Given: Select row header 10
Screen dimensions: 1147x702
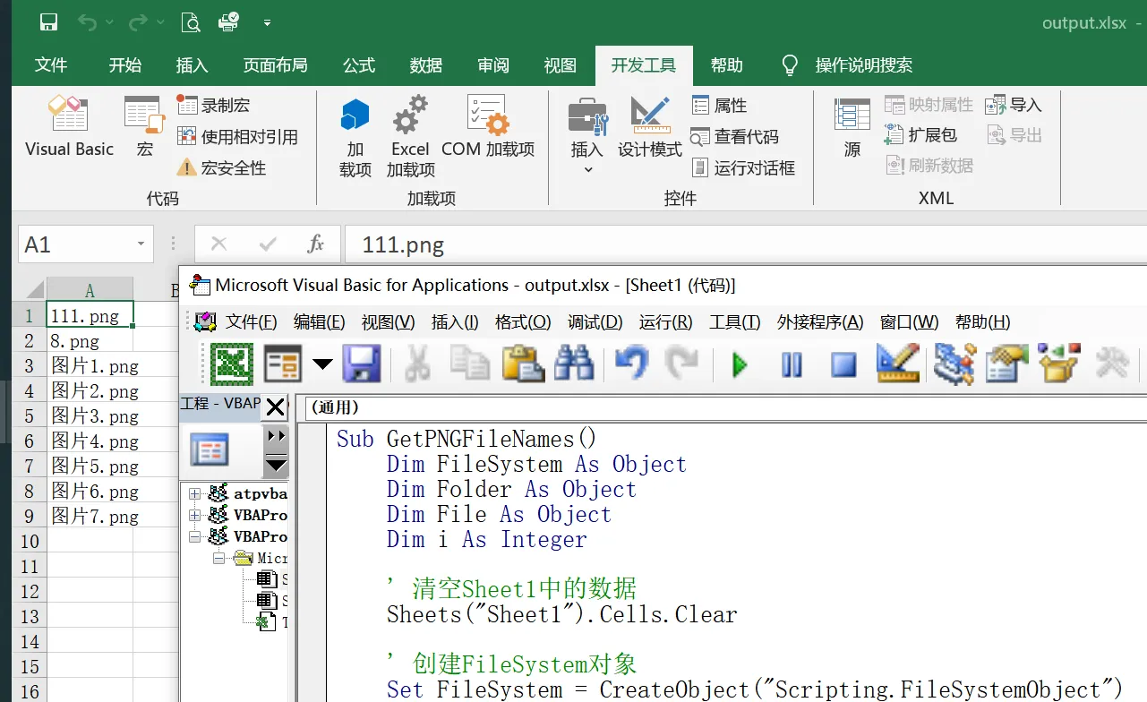Looking at the screenshot, I should click(30, 541).
